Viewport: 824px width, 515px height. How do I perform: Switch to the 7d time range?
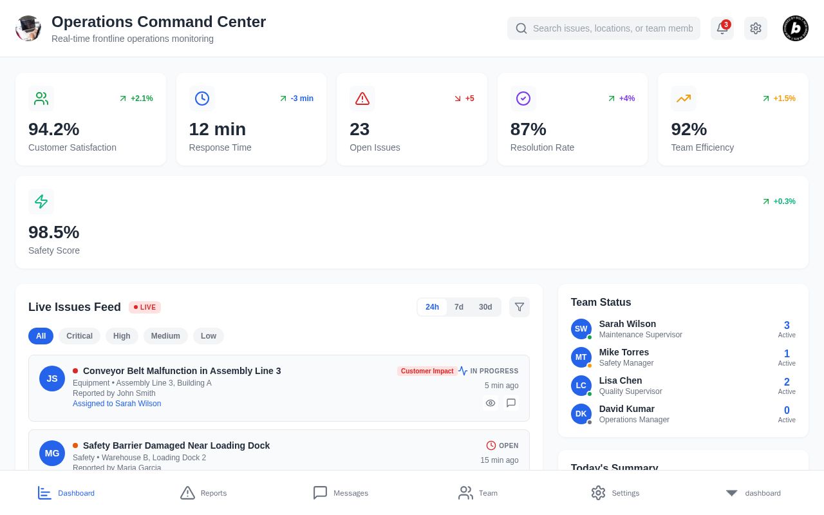tap(459, 307)
